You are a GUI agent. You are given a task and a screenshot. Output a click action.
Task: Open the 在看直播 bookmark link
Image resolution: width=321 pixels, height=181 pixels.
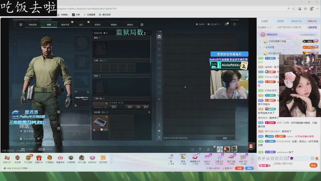[x=89, y=14]
